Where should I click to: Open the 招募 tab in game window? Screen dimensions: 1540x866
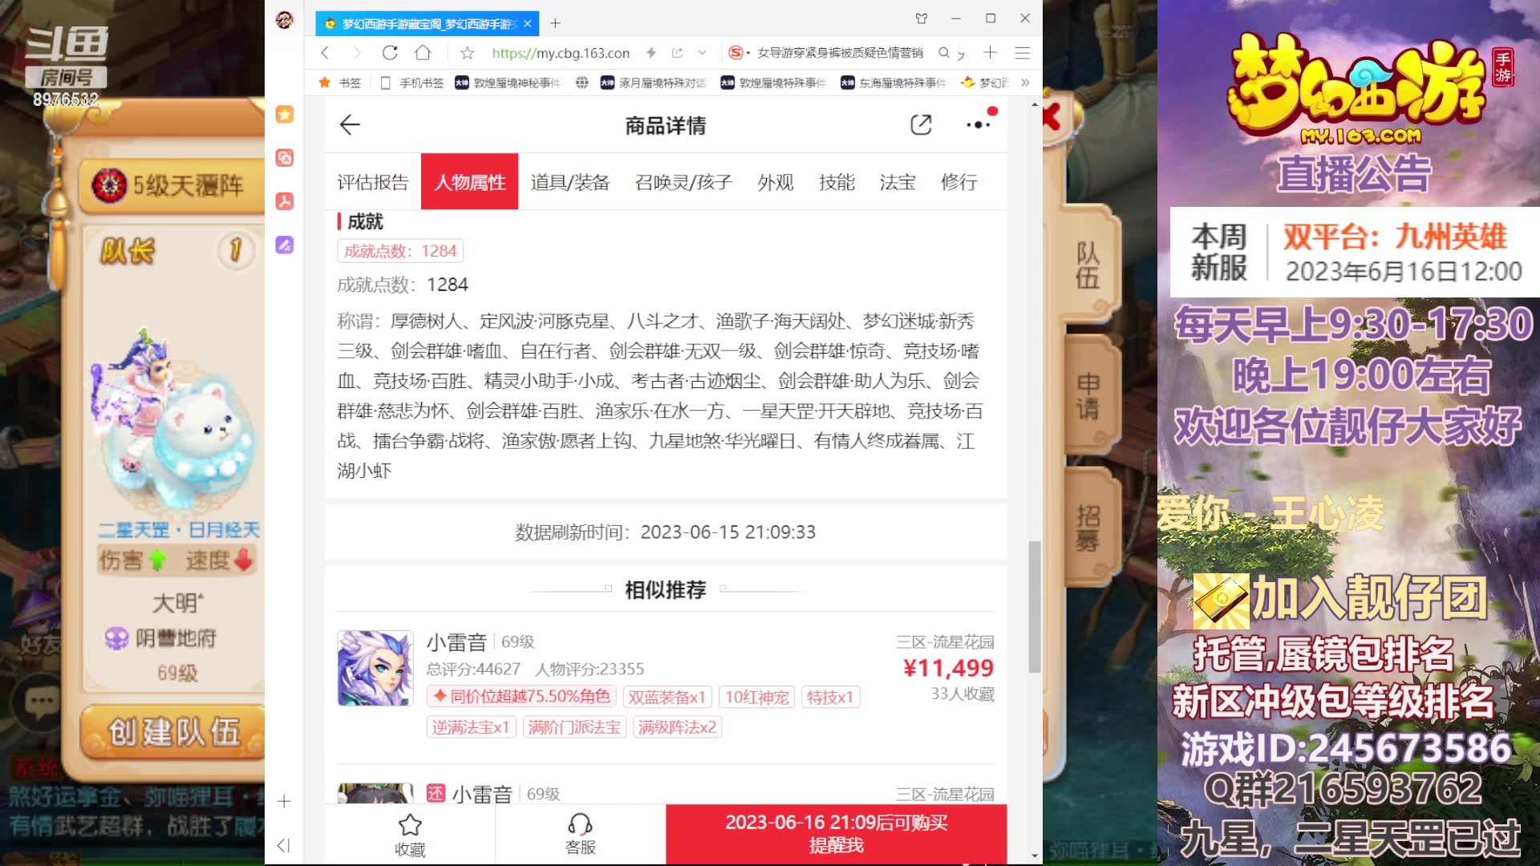point(1088,528)
